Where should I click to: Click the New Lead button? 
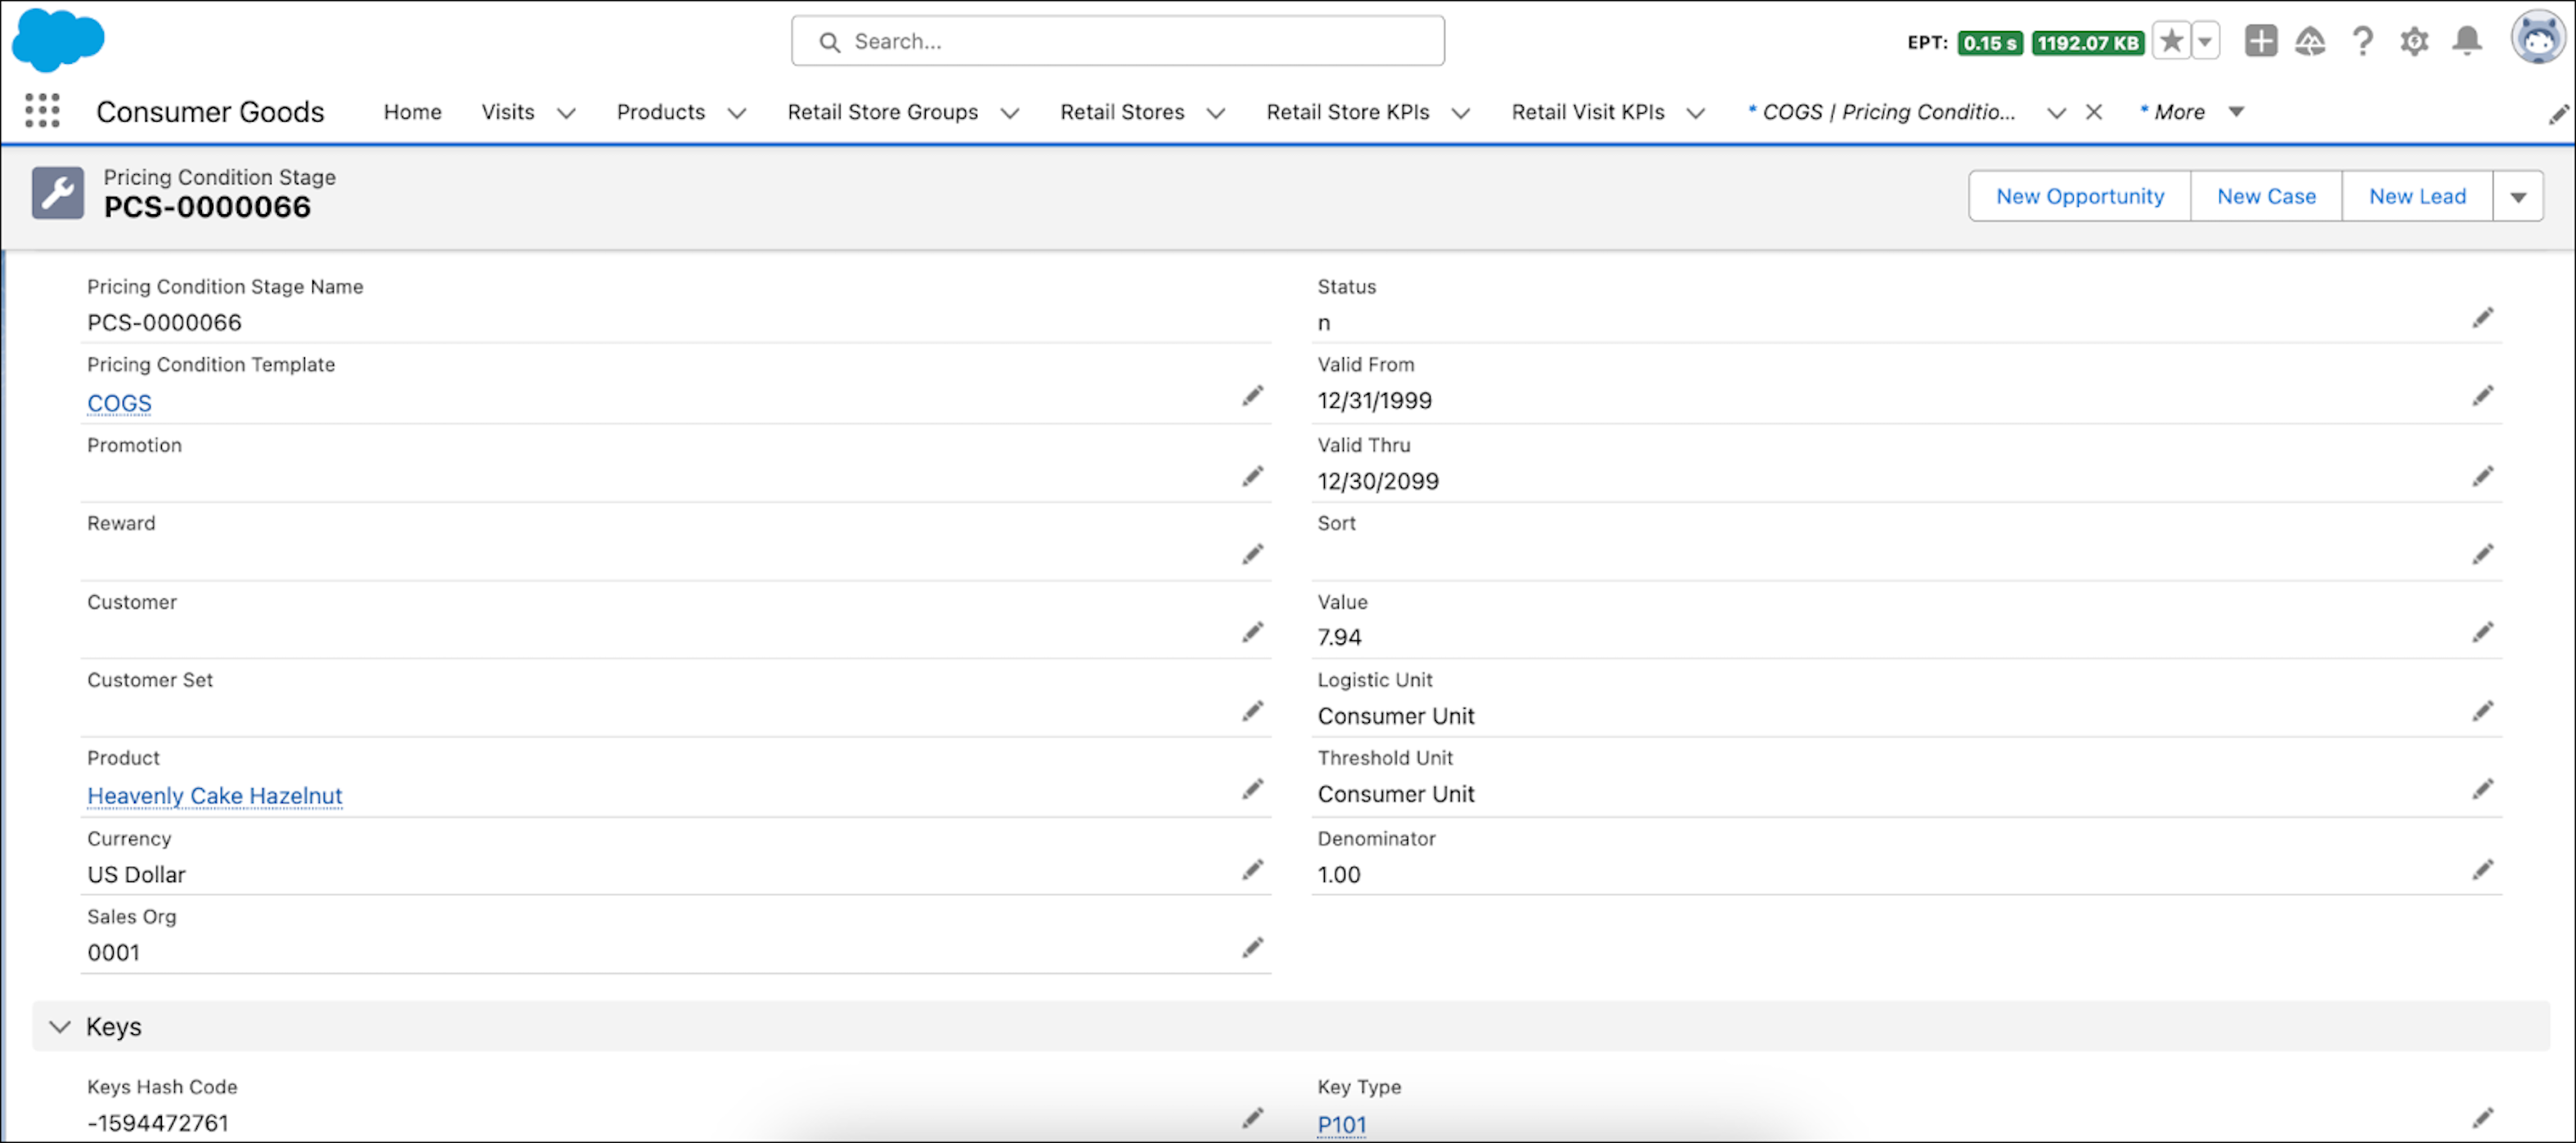point(2417,196)
